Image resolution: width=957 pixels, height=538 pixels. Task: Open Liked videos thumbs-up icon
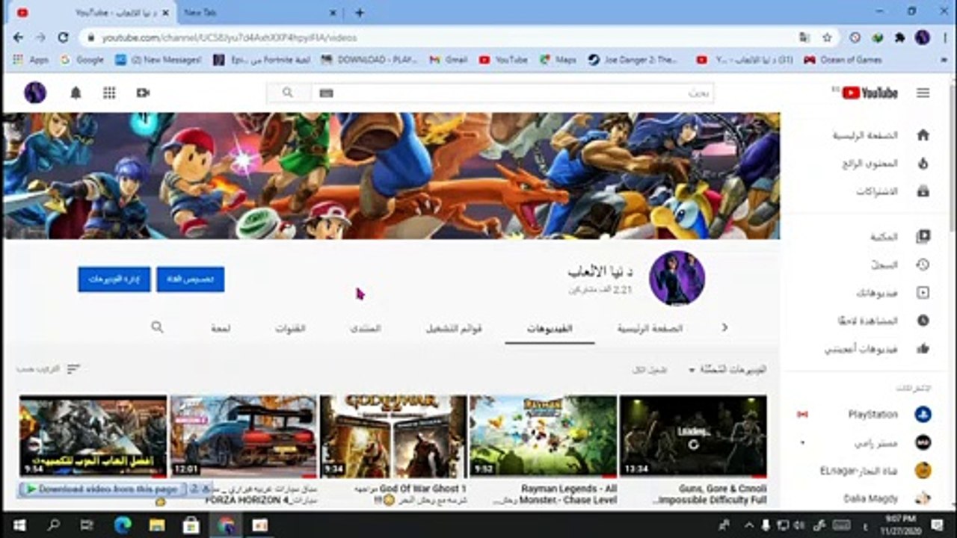pyautogui.click(x=923, y=348)
